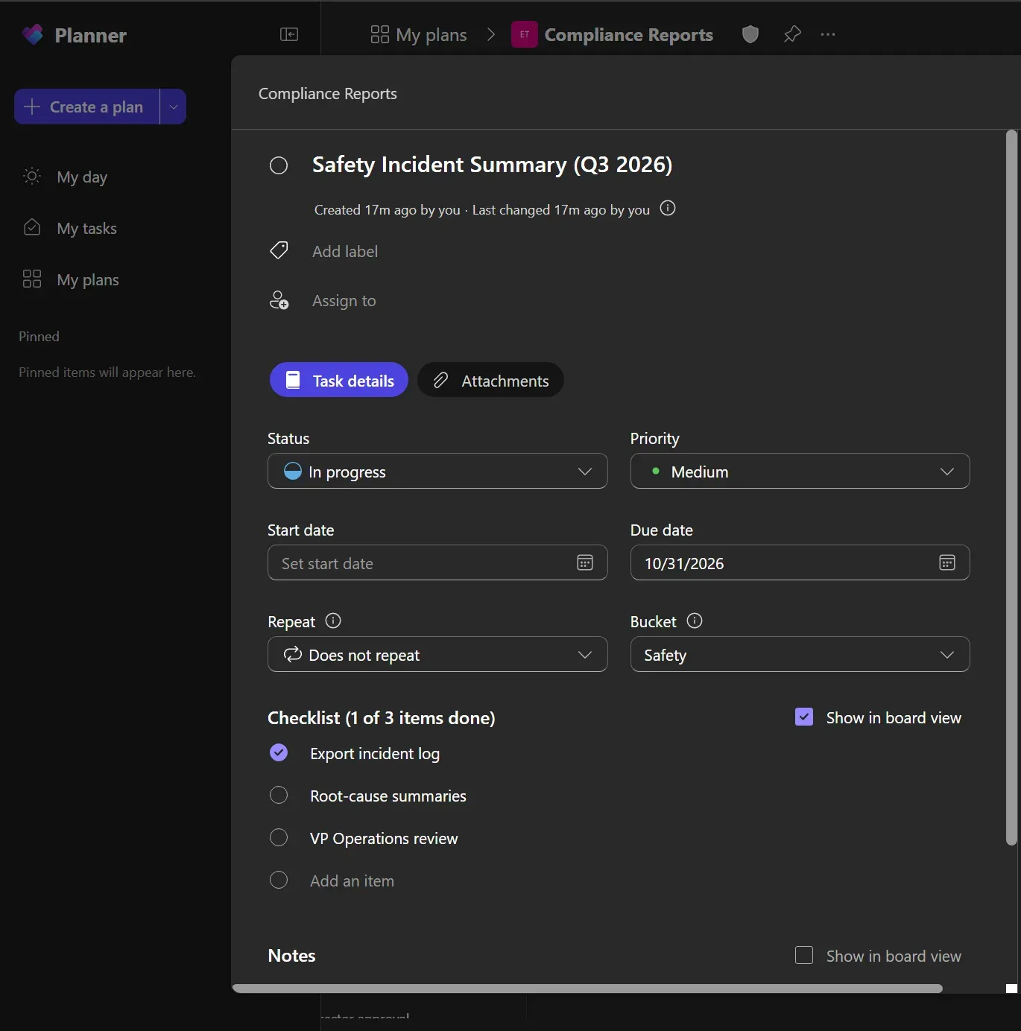Image resolution: width=1021 pixels, height=1031 pixels.
Task: Open the Repeat dropdown
Action: click(x=437, y=654)
